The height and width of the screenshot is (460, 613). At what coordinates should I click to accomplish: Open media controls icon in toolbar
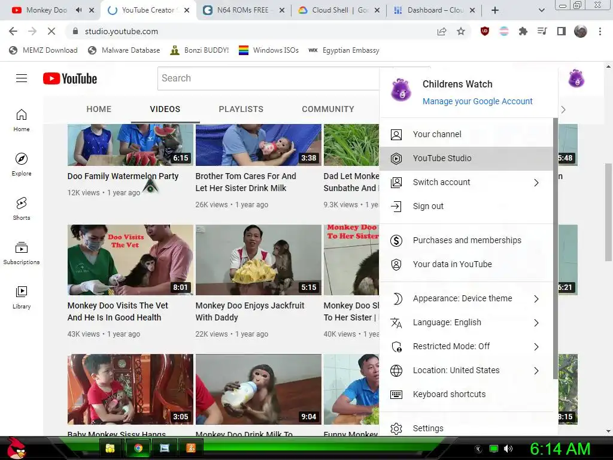pyautogui.click(x=542, y=31)
